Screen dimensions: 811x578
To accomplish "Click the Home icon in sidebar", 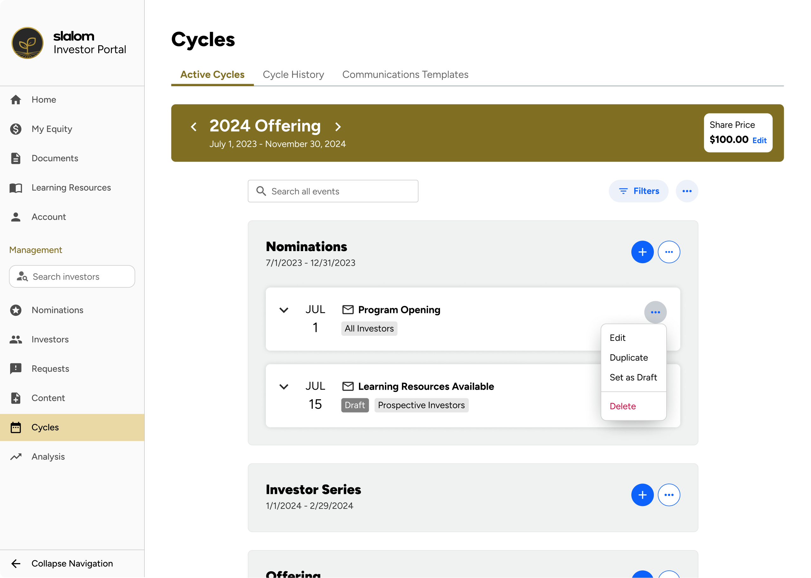I will 16,100.
